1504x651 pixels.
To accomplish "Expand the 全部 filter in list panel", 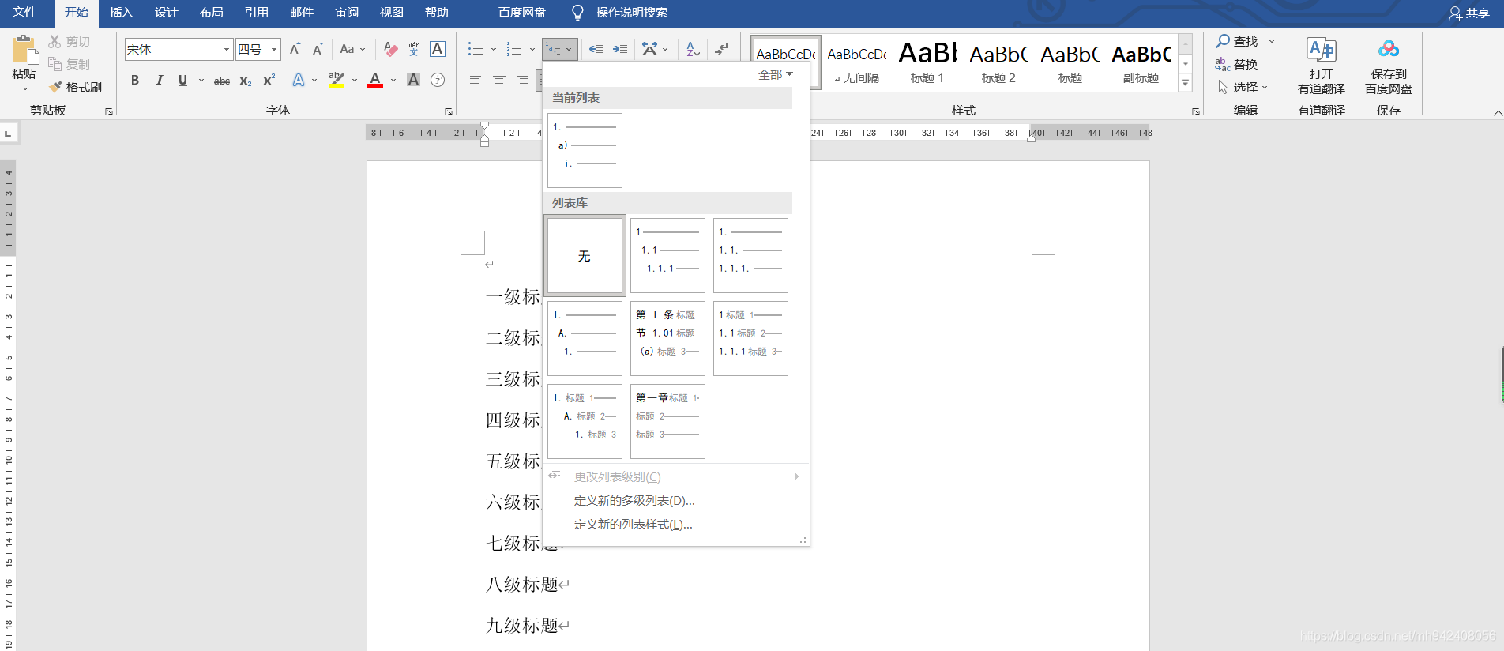I will coord(775,74).
